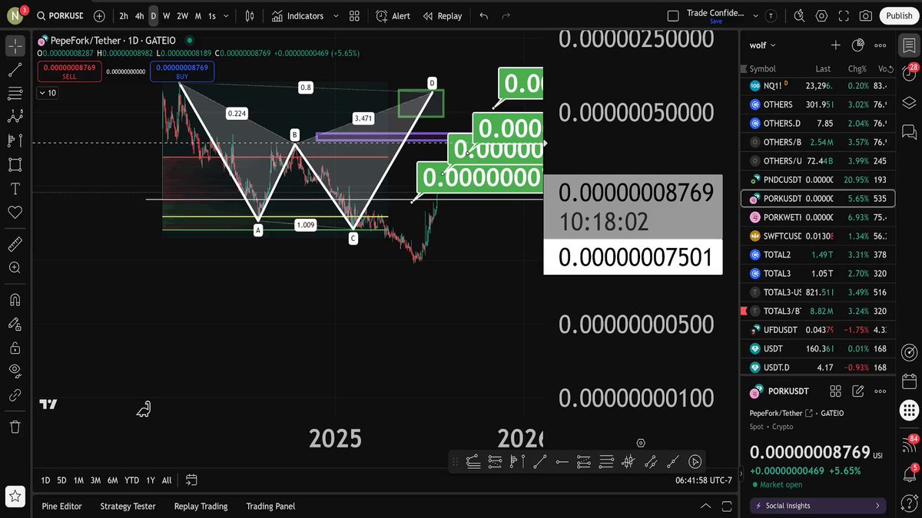Open chart settings hexagon icon
Screen dimensions: 922x518
coord(821,15)
